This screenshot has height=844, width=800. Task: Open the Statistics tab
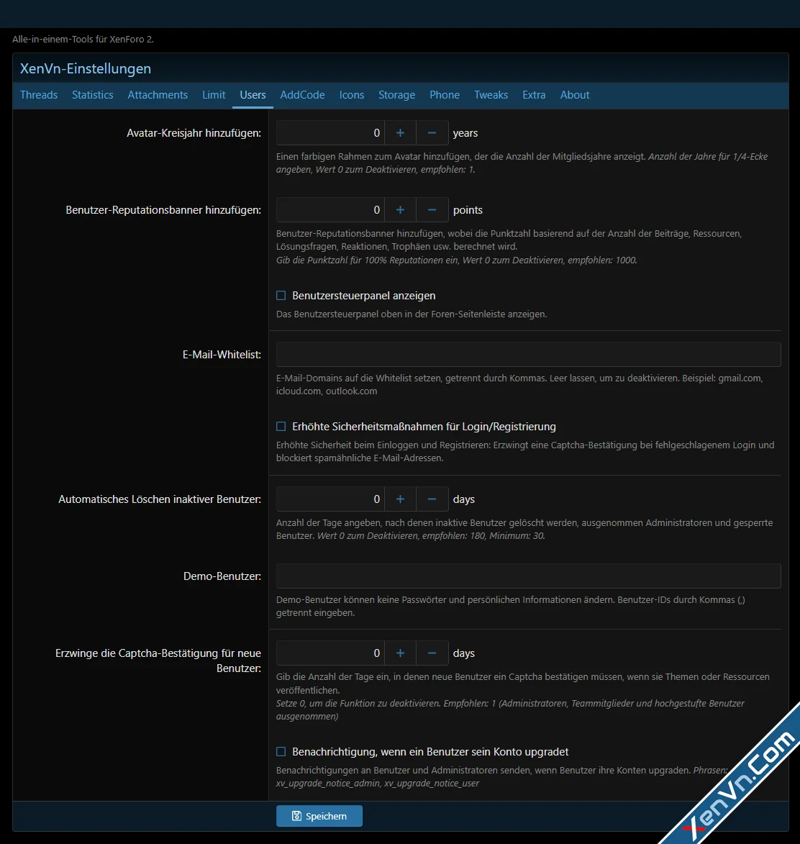click(93, 95)
